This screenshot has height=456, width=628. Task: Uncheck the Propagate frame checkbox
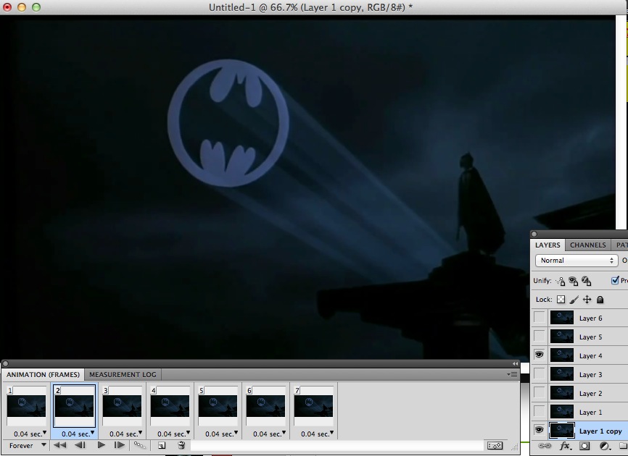[x=616, y=280]
